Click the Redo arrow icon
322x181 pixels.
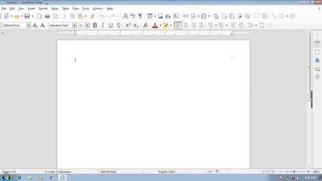pyautogui.click(x=112, y=16)
